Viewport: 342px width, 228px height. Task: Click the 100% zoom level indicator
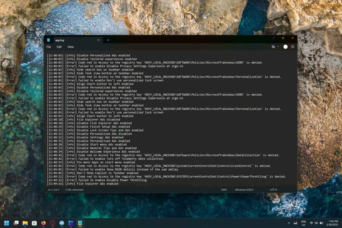point(224,190)
